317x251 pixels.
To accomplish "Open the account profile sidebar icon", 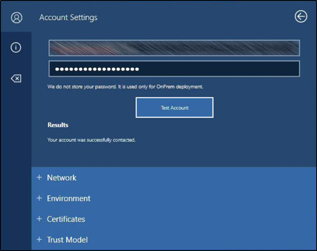I will pyautogui.click(x=16, y=17).
